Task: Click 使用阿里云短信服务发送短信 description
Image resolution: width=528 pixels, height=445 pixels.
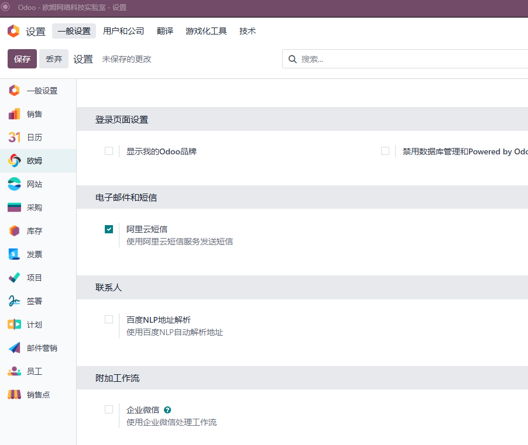Action: [x=180, y=242]
